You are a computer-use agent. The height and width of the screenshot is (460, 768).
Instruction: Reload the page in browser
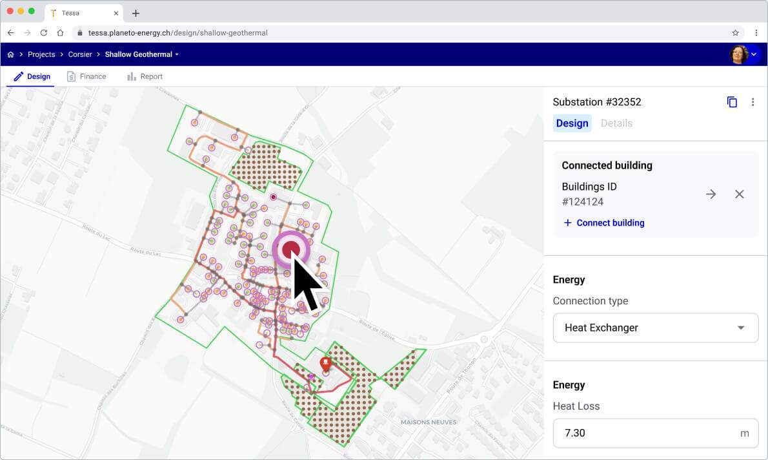tap(44, 32)
